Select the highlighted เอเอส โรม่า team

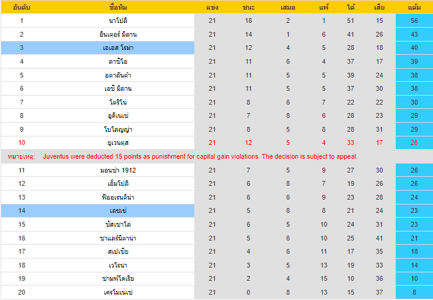coord(118,47)
